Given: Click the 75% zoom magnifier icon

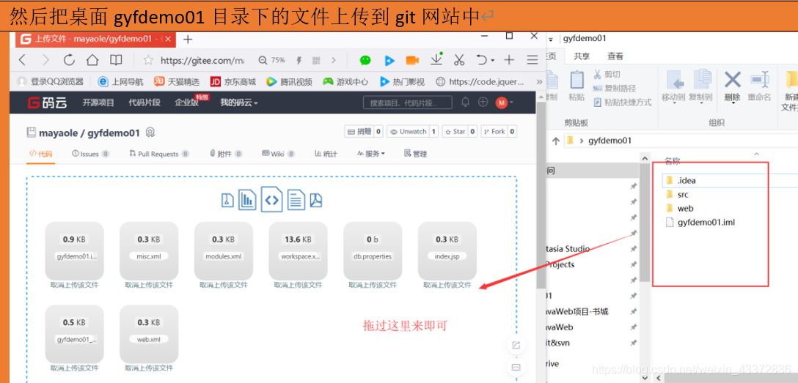Looking at the screenshot, I should [263, 60].
